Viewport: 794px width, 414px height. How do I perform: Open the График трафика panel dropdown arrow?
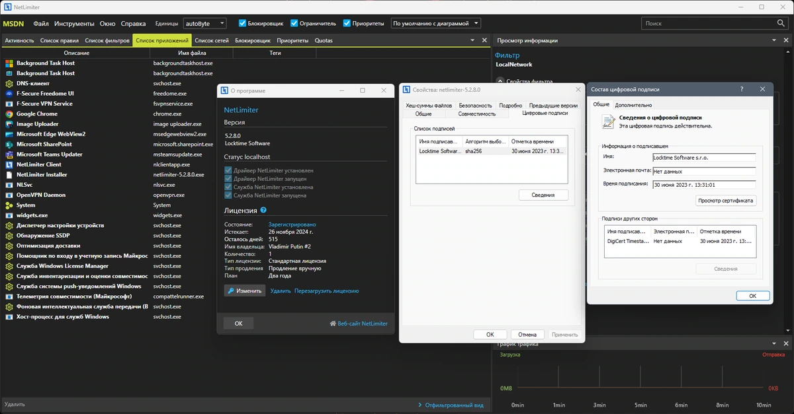[775, 344]
